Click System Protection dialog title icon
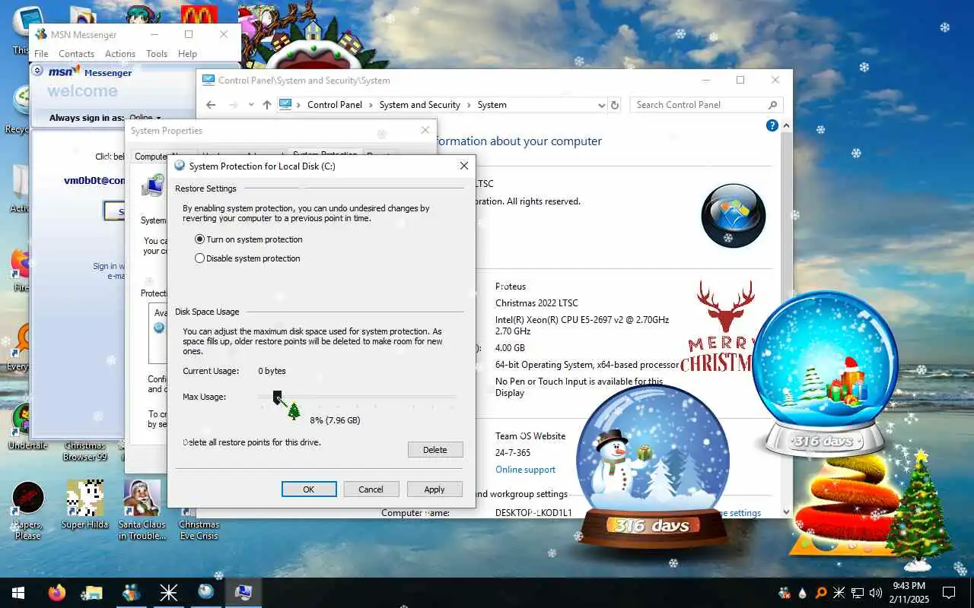The width and height of the screenshot is (974, 608). click(180, 166)
